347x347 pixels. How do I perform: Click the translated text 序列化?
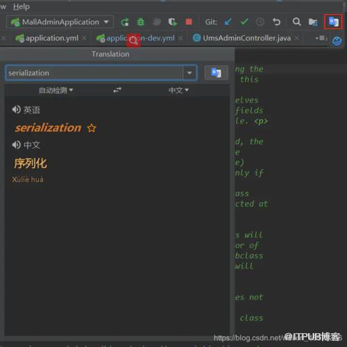tap(31, 163)
